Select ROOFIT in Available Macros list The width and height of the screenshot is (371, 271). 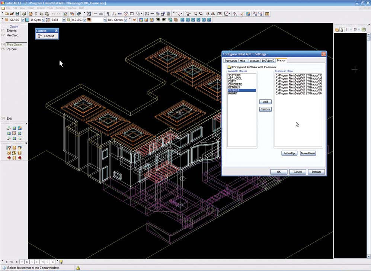pyautogui.click(x=233, y=93)
